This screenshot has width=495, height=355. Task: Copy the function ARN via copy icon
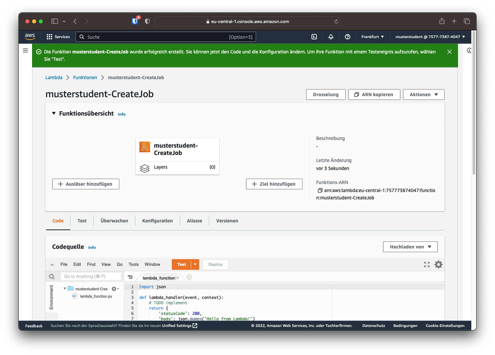click(x=320, y=190)
